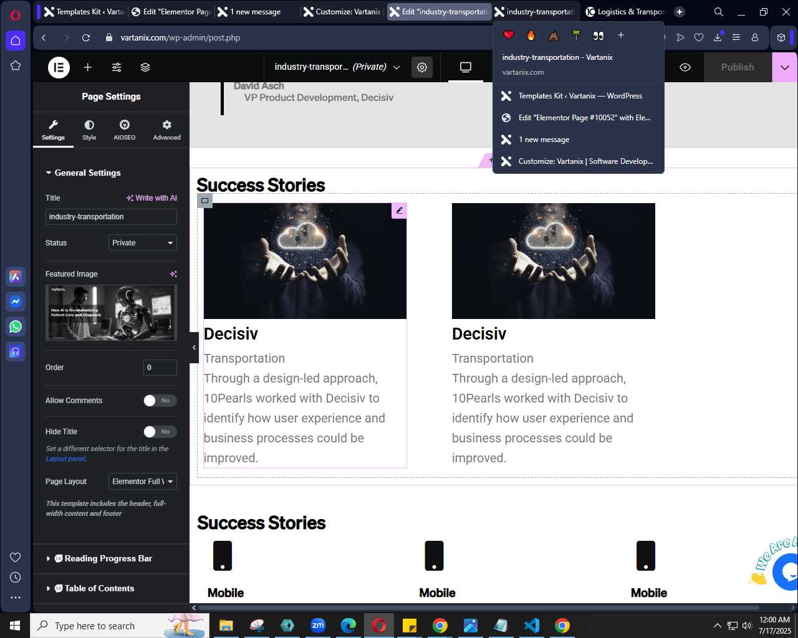Open the Page Layout dropdown

tap(142, 482)
